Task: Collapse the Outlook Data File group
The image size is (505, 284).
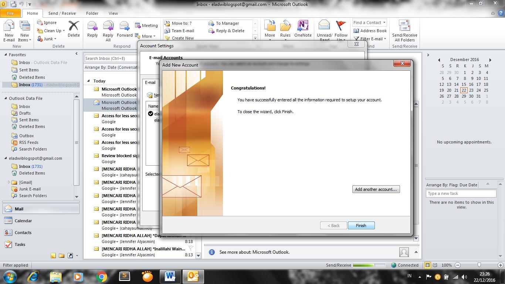Action: [x=6, y=98]
